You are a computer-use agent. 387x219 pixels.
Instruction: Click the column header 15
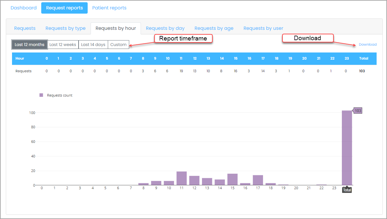[x=236, y=58]
